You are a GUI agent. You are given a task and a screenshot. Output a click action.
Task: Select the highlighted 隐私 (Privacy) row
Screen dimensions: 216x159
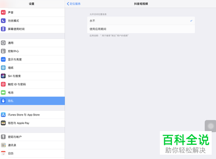(x=32, y=101)
